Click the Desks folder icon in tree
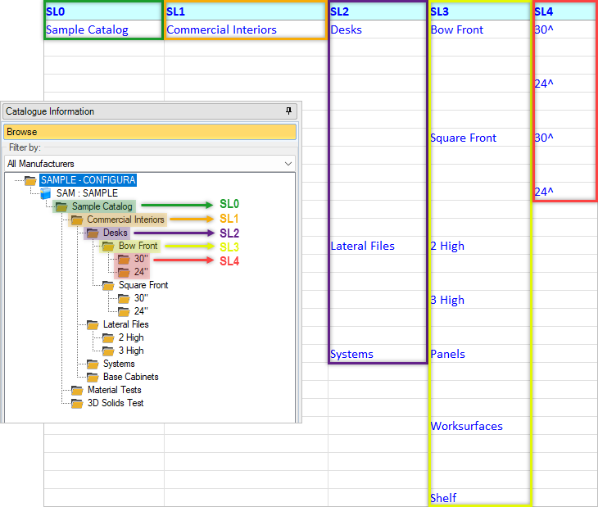This screenshot has height=507, width=598. click(93, 233)
